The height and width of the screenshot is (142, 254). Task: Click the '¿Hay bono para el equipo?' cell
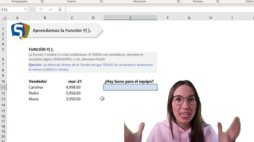pos(129,82)
